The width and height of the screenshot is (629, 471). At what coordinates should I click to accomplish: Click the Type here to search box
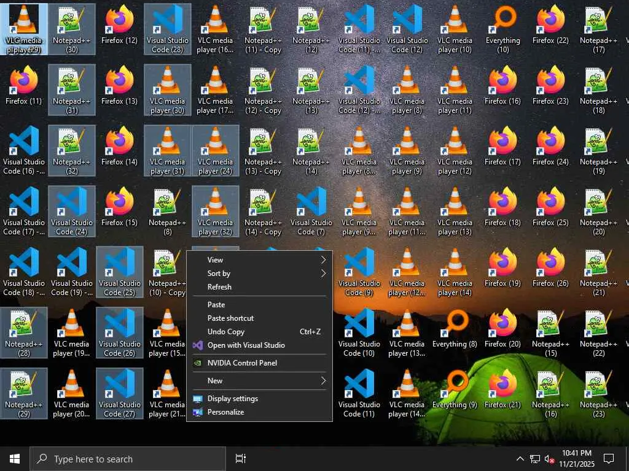128,459
